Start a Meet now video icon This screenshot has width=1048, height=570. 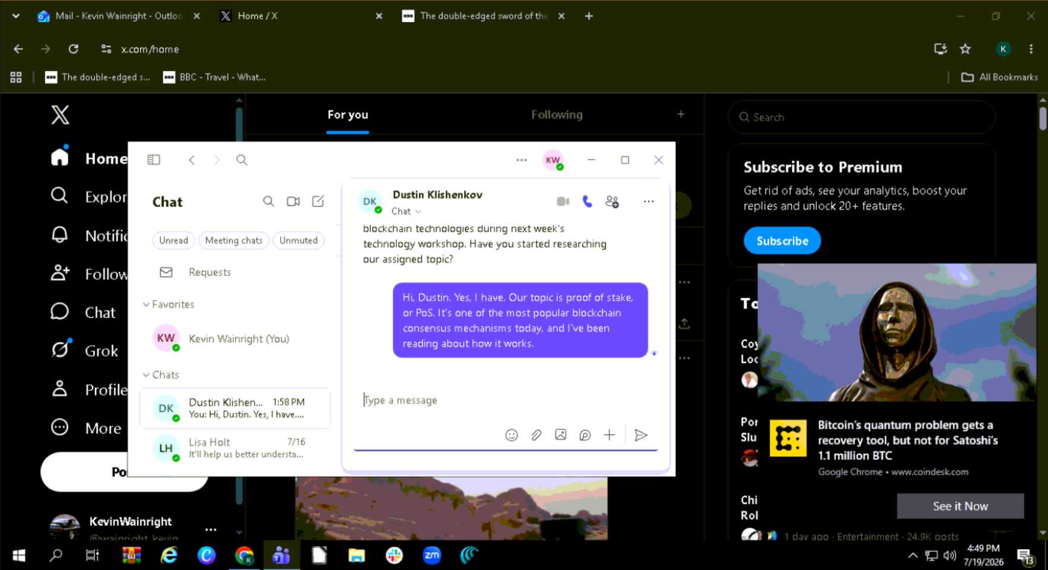pyautogui.click(x=293, y=202)
